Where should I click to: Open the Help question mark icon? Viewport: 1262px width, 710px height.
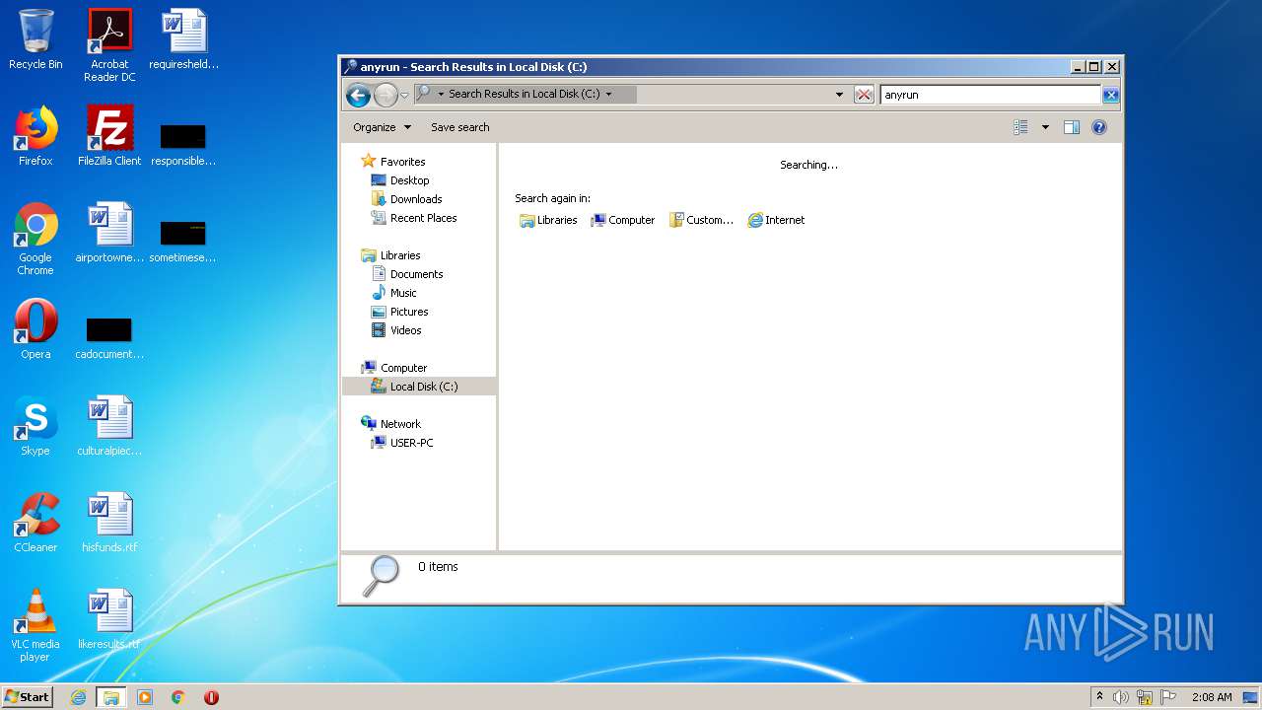[1099, 127]
